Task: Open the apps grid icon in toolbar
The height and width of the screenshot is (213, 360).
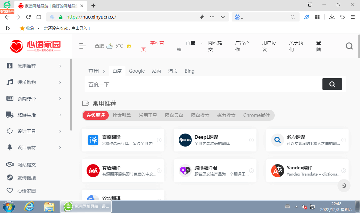Action: (x=317, y=17)
